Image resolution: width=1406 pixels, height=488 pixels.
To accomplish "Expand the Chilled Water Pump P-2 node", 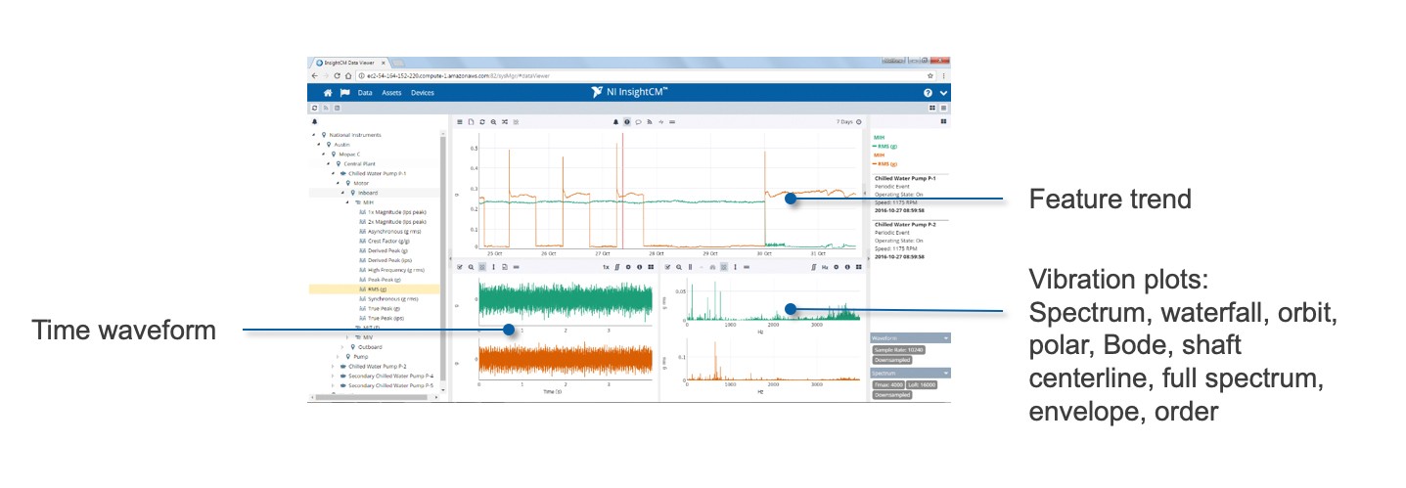I will tap(334, 366).
